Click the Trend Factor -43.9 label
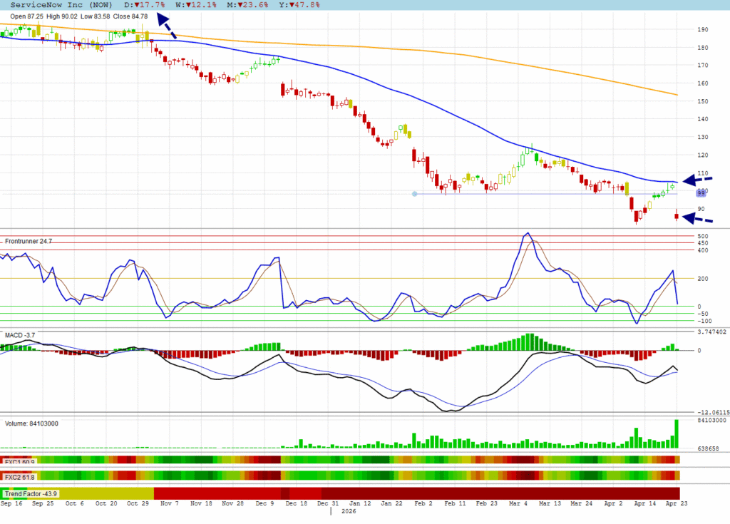The image size is (730, 524). click(30, 493)
